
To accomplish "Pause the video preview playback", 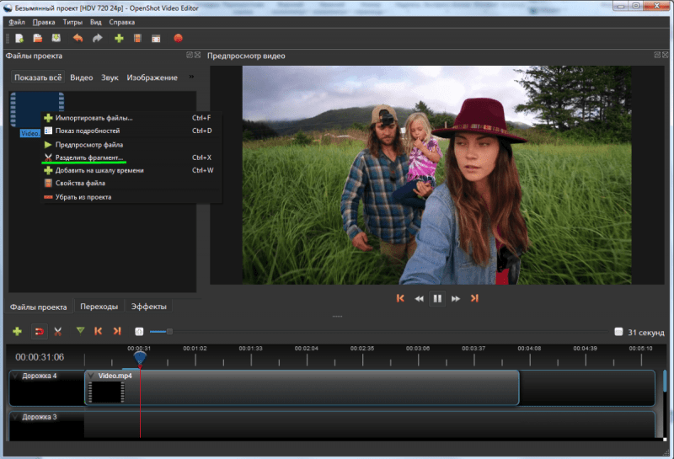I will click(x=437, y=298).
